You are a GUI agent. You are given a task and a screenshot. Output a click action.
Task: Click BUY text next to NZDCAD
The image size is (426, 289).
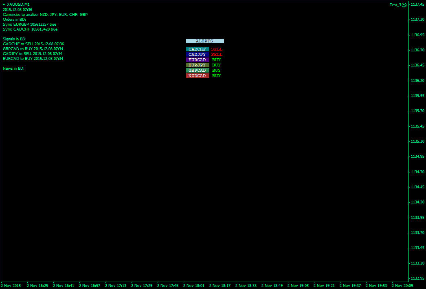216,75
